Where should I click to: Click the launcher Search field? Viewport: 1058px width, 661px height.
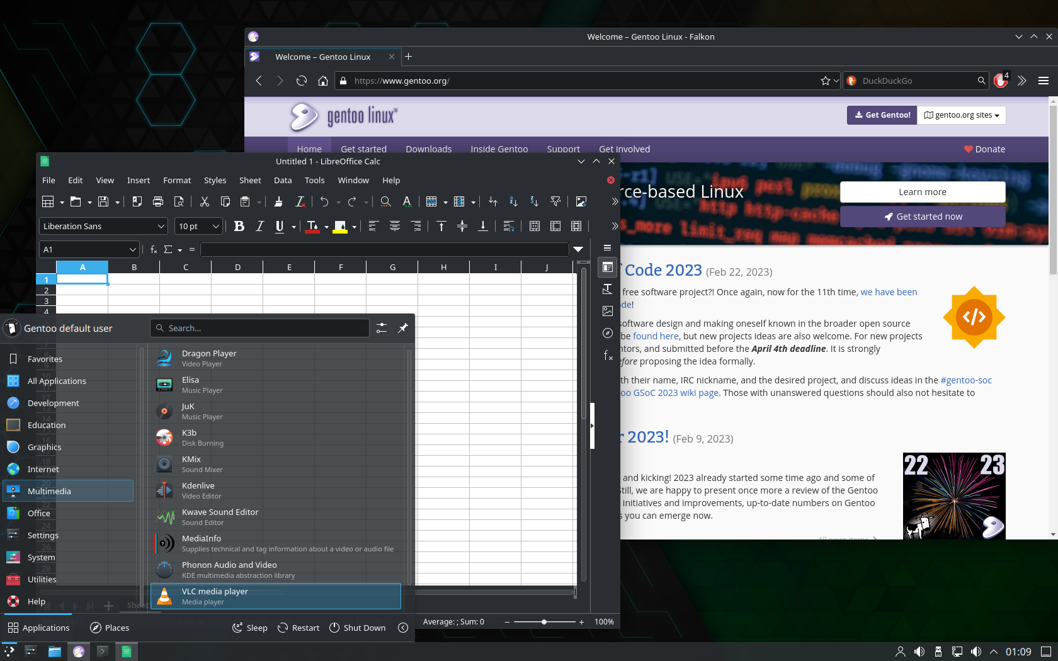[x=259, y=328]
